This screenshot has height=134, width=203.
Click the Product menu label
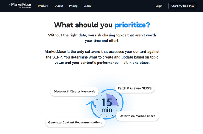click(43, 6)
